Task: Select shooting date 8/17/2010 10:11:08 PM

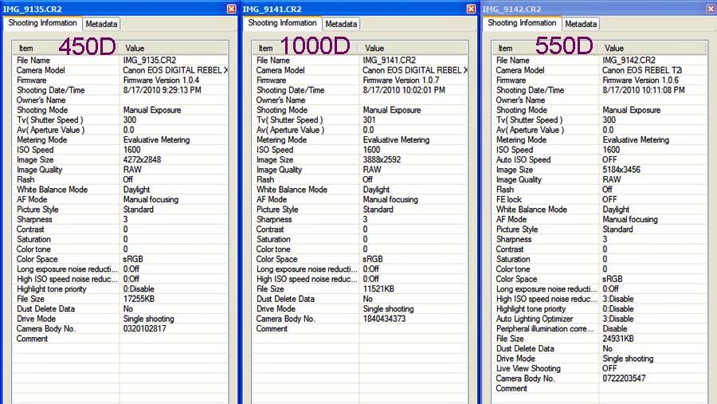Action: click(x=644, y=90)
